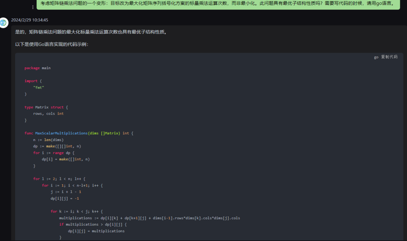Screen dimensions: 407x241
Task: Click the timestamp 2024/2/29 10:34:45
Action: pyautogui.click(x=30, y=20)
